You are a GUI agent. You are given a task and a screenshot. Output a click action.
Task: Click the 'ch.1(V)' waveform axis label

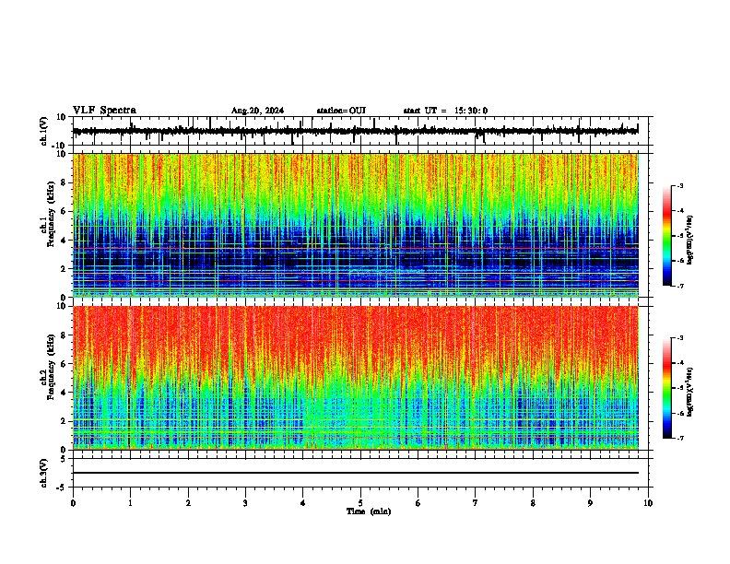[44, 131]
